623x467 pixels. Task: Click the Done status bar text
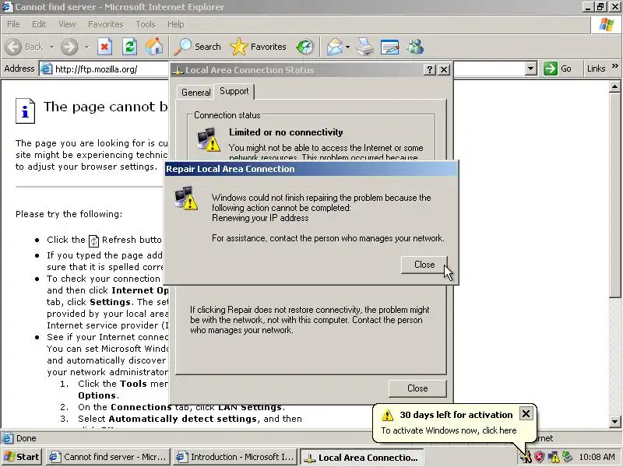[26, 438]
